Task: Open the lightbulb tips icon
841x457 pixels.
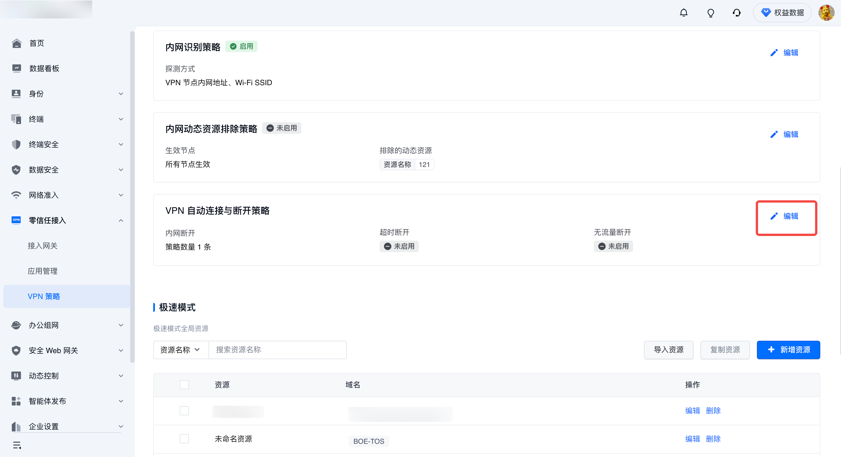Action: [711, 13]
